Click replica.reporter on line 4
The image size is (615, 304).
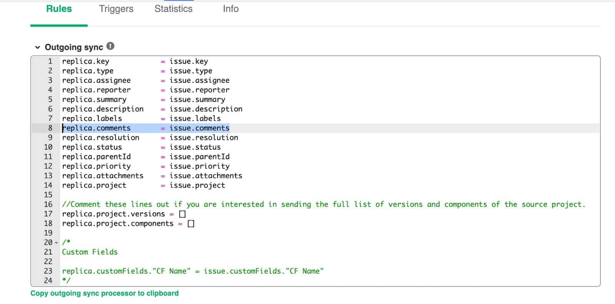tap(96, 90)
